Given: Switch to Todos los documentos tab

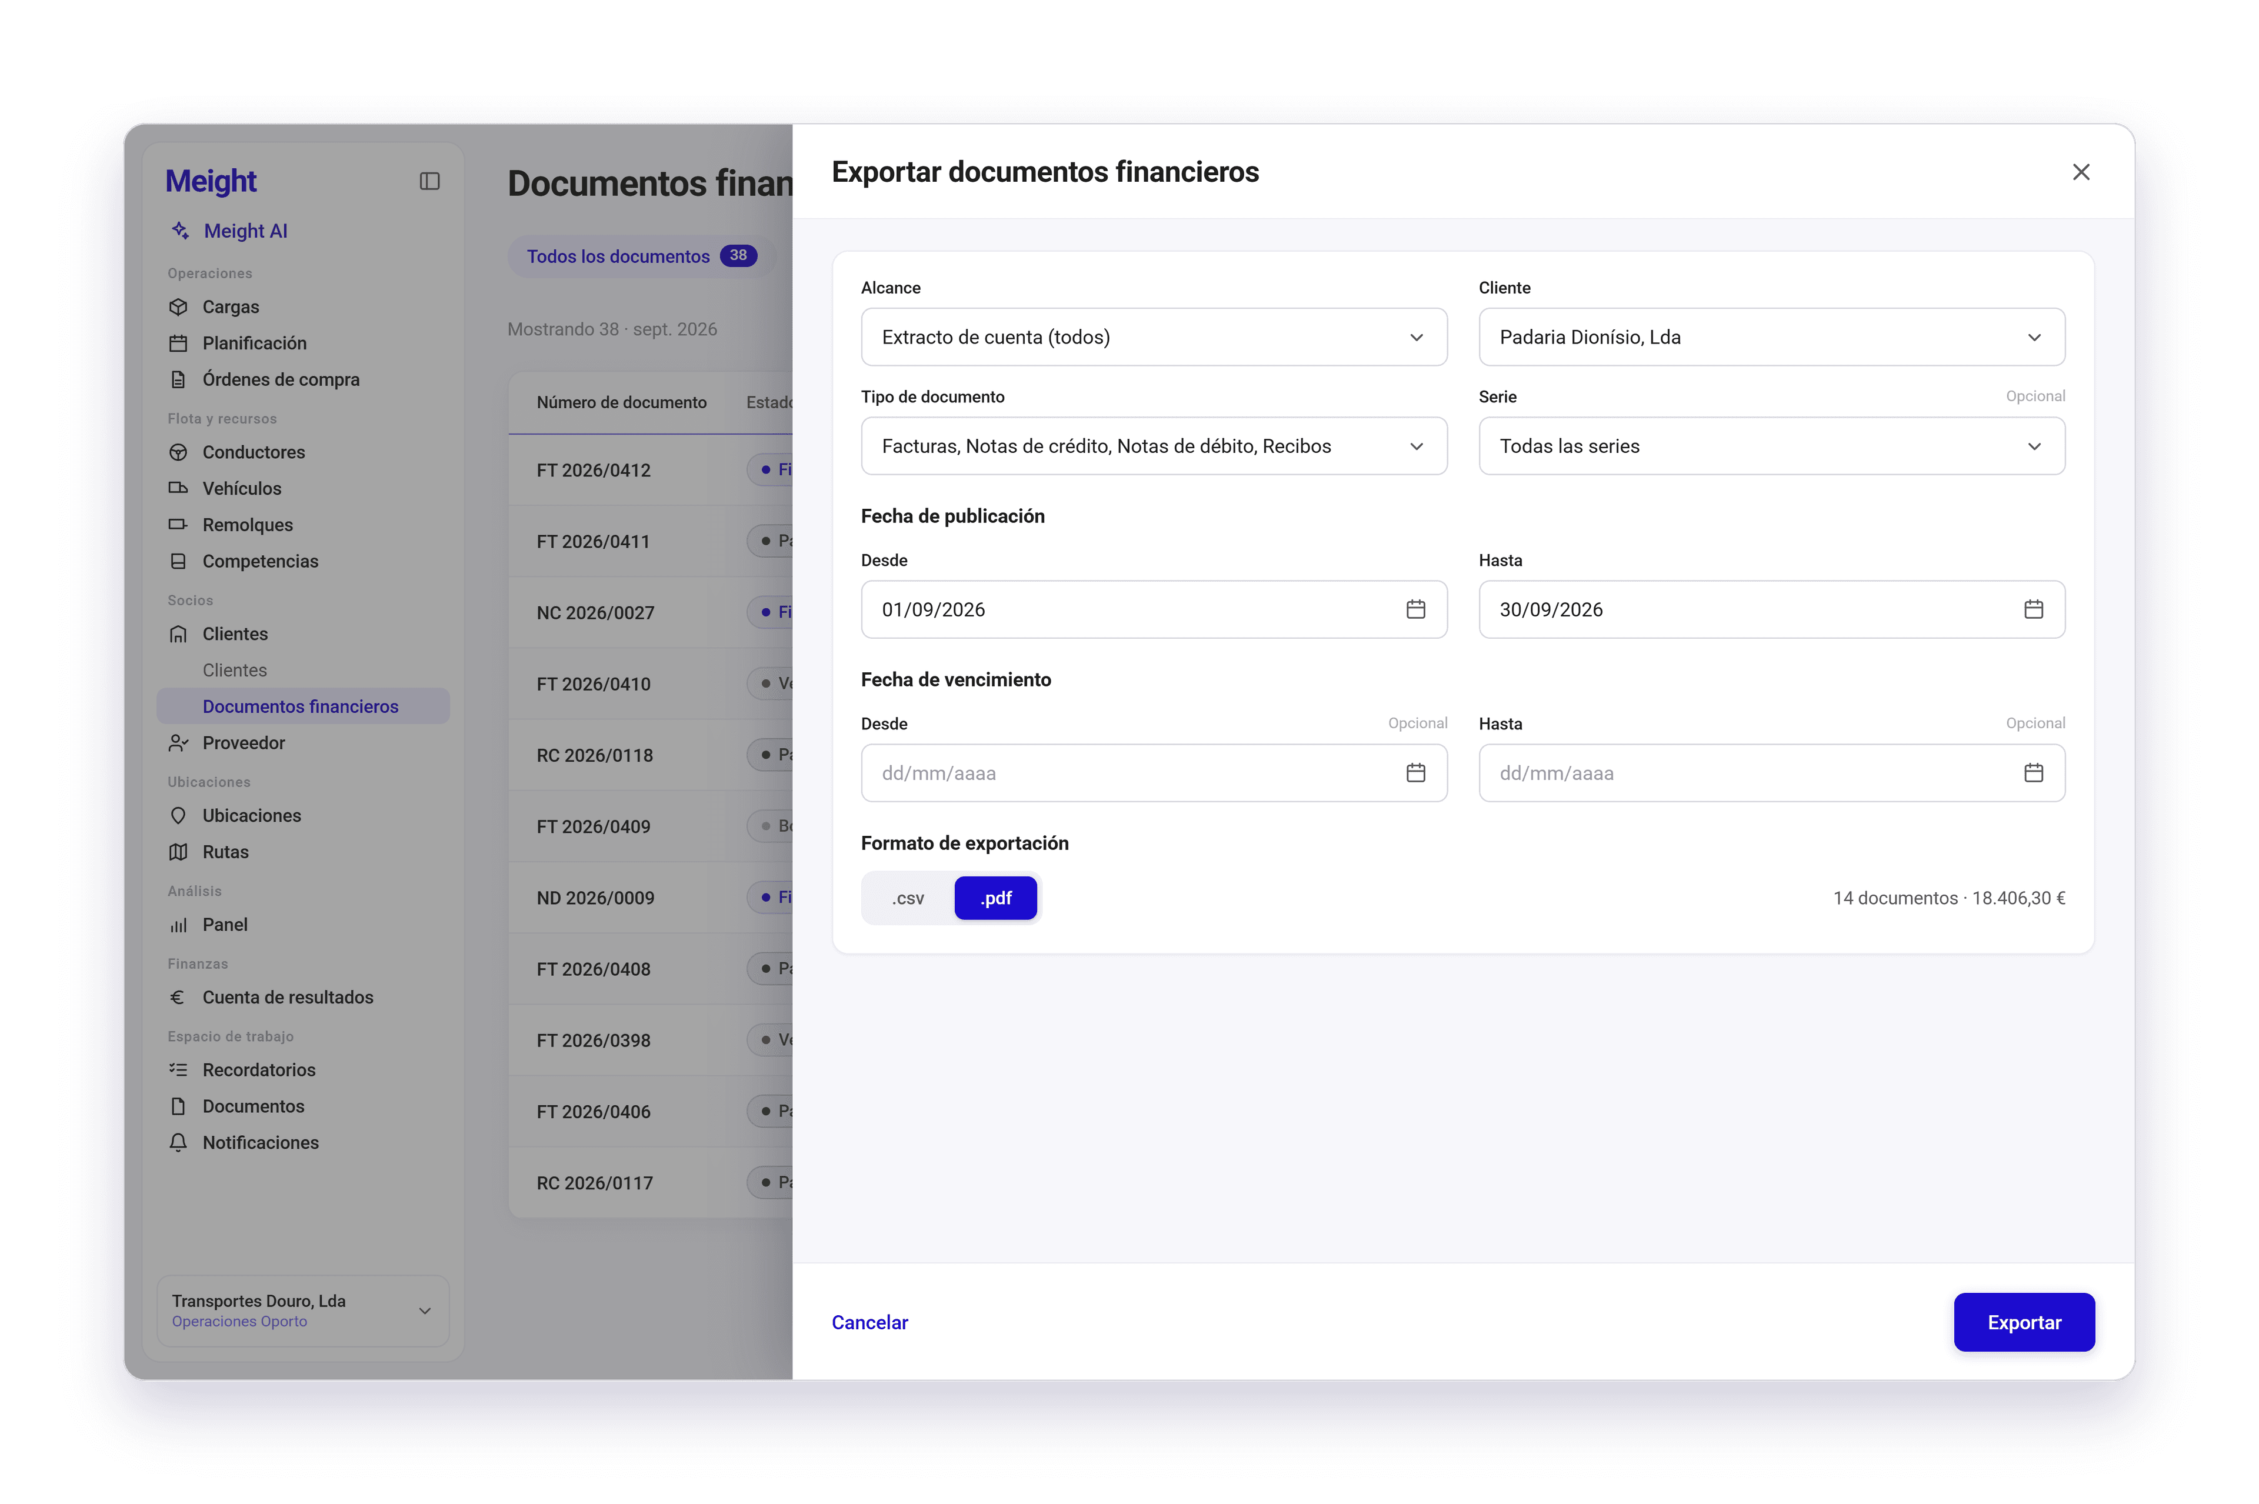Looking at the screenshot, I should click(641, 256).
